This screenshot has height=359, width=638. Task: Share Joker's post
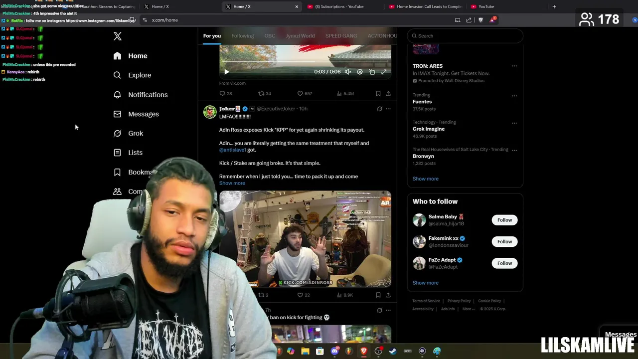(388, 295)
